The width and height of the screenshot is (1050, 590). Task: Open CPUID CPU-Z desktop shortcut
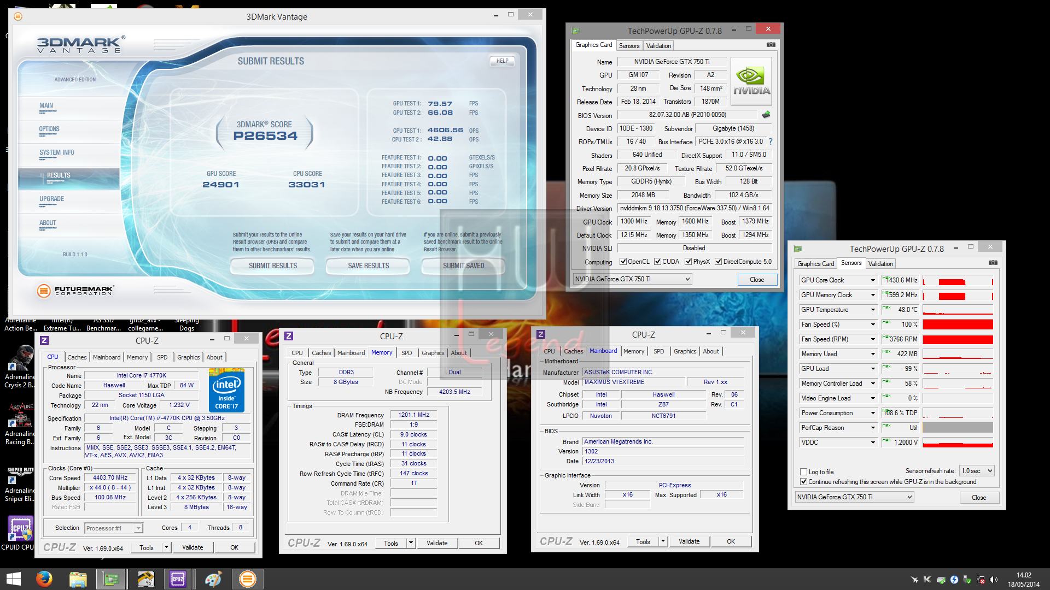point(20,533)
